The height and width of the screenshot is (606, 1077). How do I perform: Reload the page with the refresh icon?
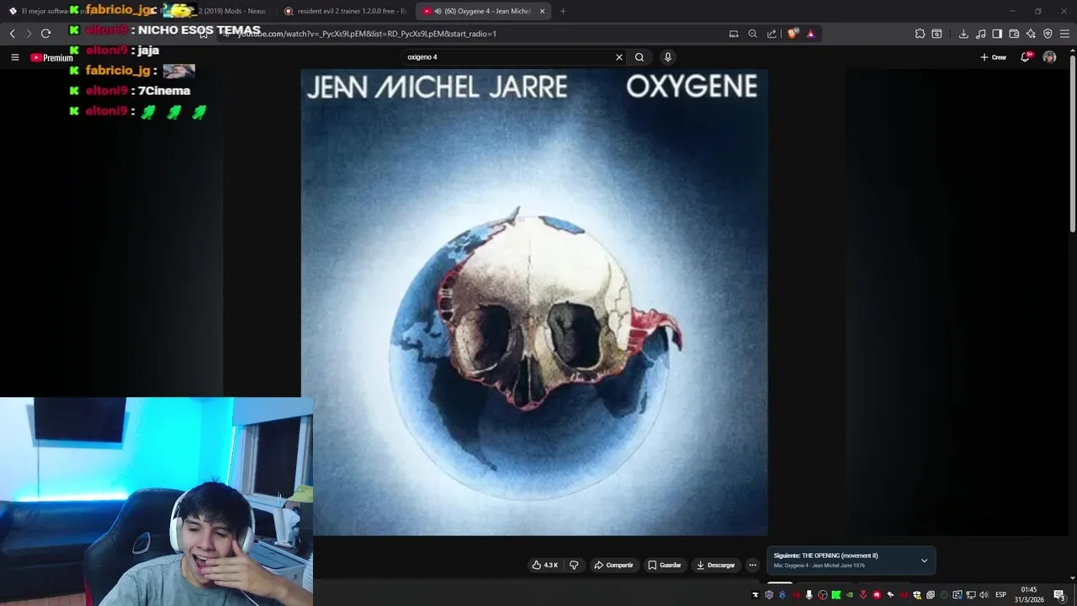45,34
